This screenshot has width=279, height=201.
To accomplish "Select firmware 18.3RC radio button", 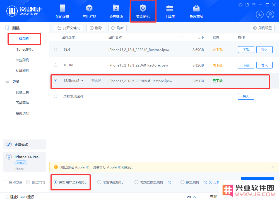I will click(56, 65).
